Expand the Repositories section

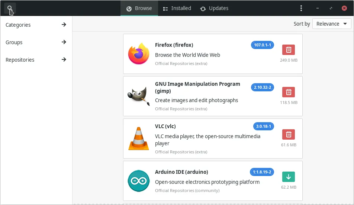pos(36,60)
